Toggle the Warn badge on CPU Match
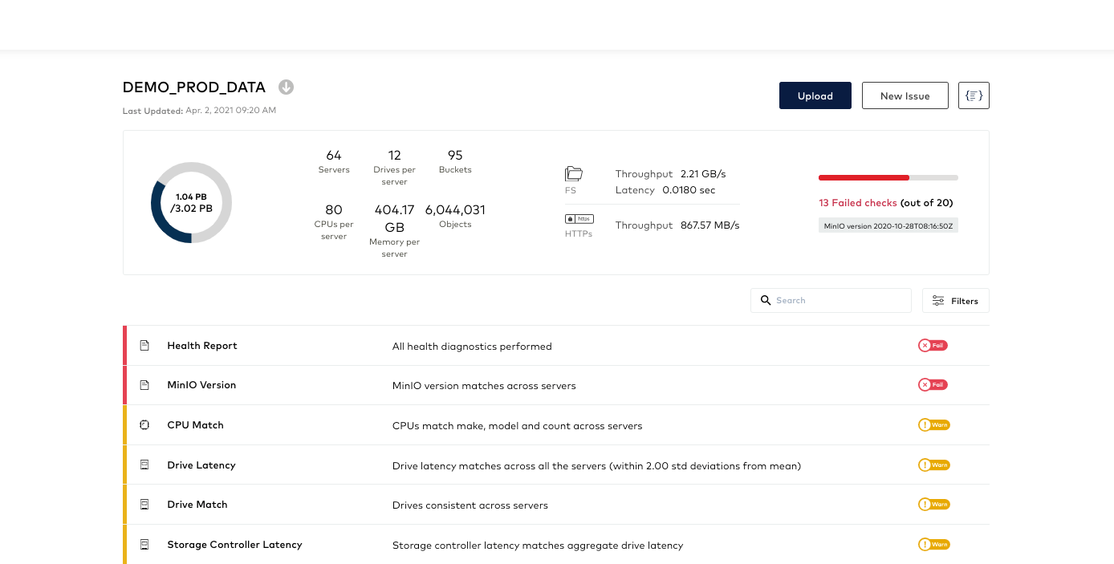The width and height of the screenshot is (1114, 564). (x=933, y=424)
